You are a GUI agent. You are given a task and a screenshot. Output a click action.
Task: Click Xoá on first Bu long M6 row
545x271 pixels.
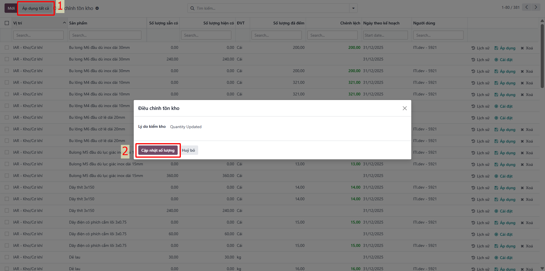coord(527,48)
